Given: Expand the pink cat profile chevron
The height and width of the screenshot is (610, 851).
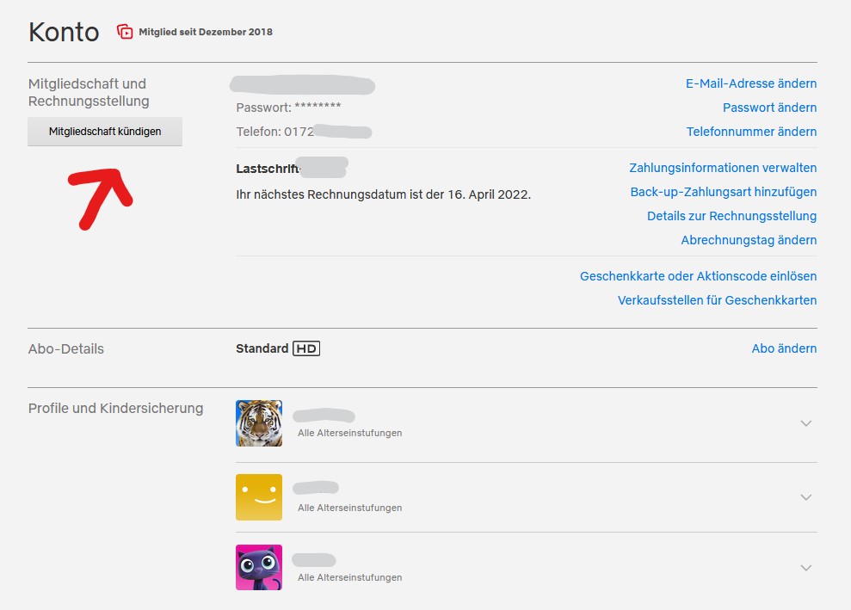Looking at the screenshot, I should click(x=805, y=568).
